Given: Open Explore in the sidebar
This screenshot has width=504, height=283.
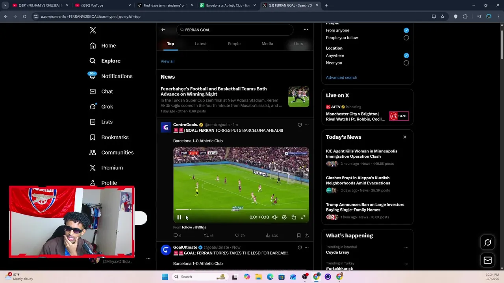Looking at the screenshot, I should tap(105, 61).
